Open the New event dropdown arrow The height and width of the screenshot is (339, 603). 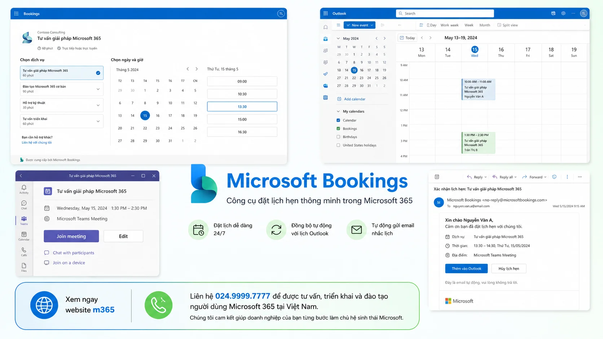(x=372, y=25)
